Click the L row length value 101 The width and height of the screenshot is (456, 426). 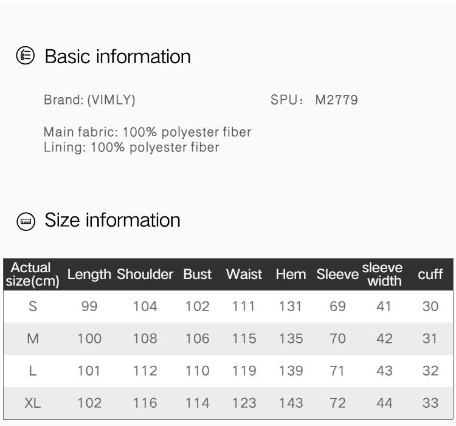[x=89, y=371]
